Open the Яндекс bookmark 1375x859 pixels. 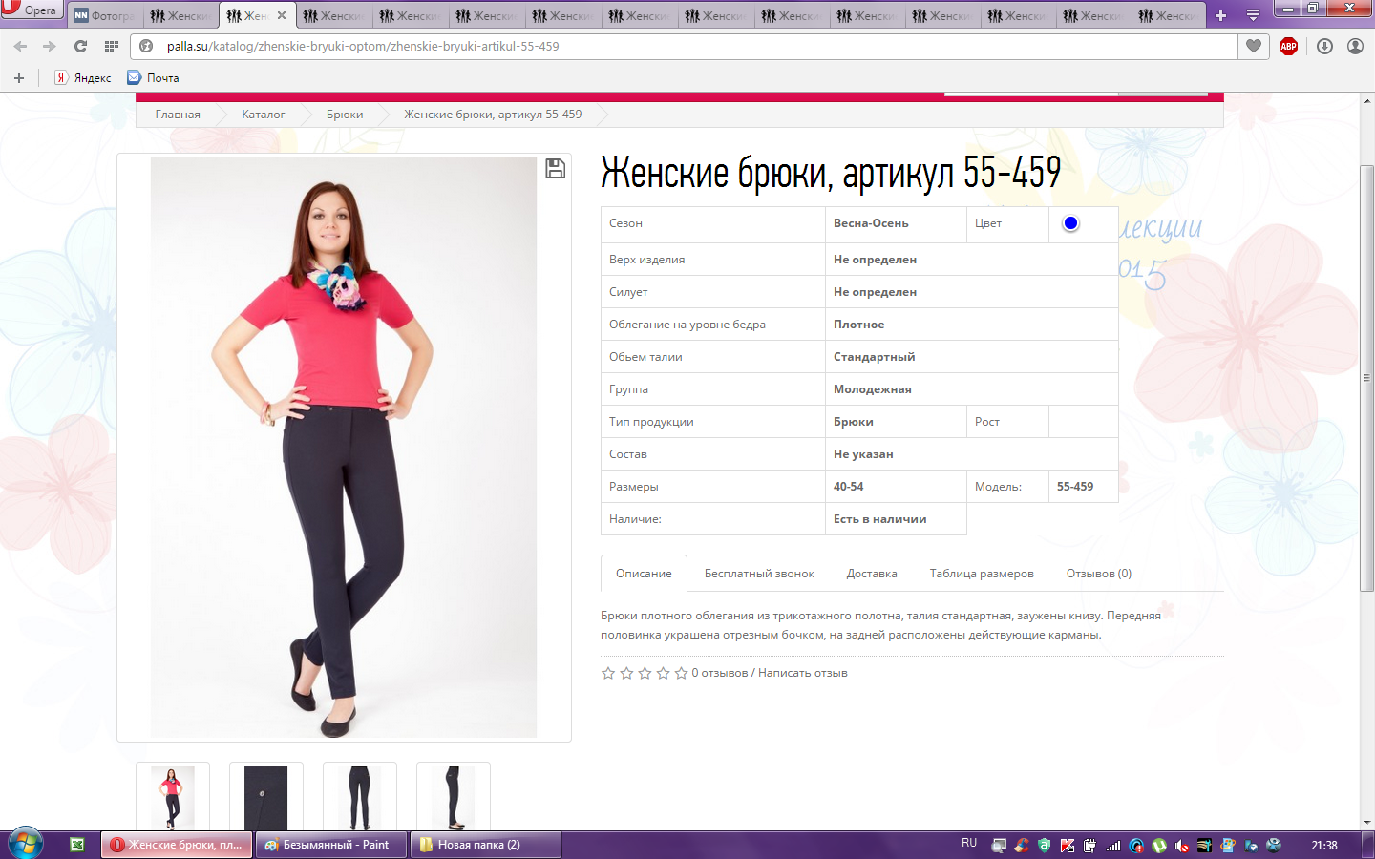[83, 78]
